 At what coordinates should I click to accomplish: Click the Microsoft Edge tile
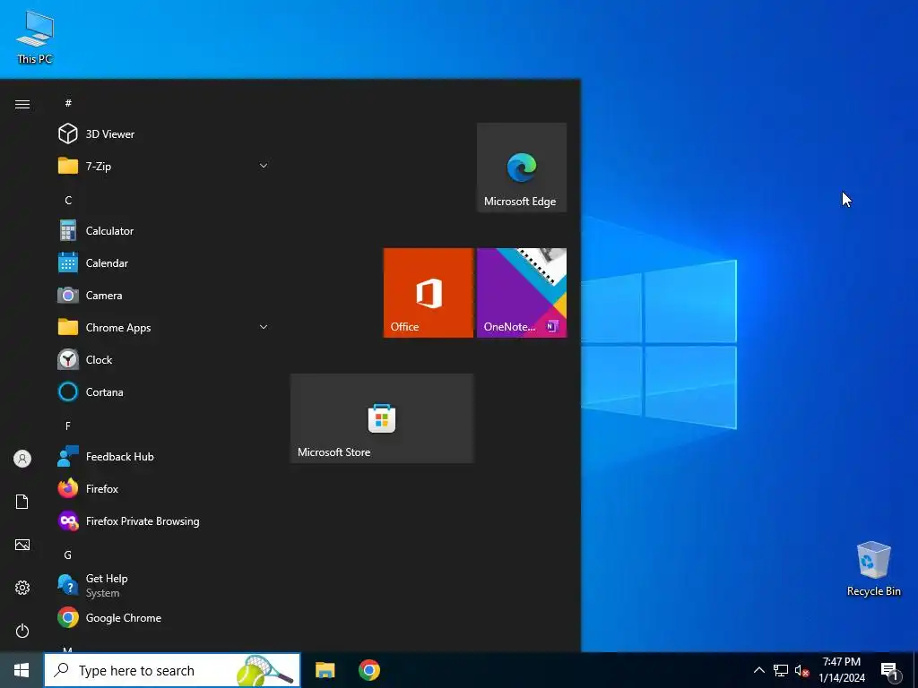point(522,168)
